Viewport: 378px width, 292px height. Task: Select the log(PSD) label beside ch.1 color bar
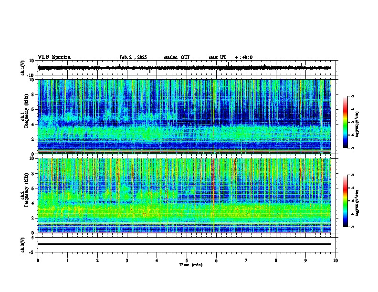tap(357, 124)
